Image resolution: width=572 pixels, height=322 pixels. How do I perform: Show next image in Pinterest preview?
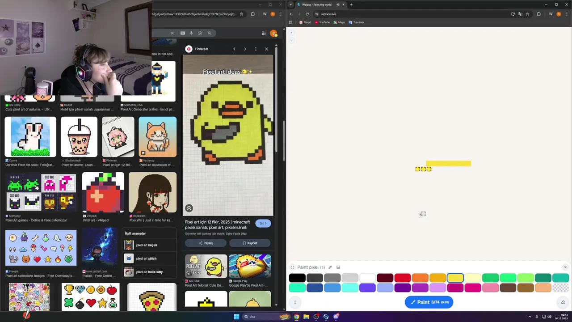pos(245,49)
